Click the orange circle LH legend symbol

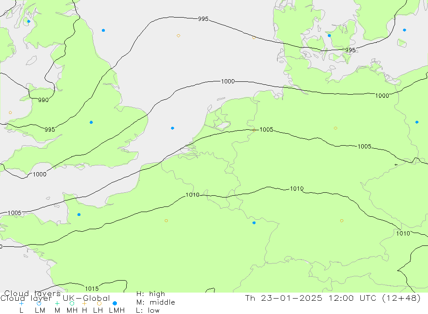tap(99, 303)
